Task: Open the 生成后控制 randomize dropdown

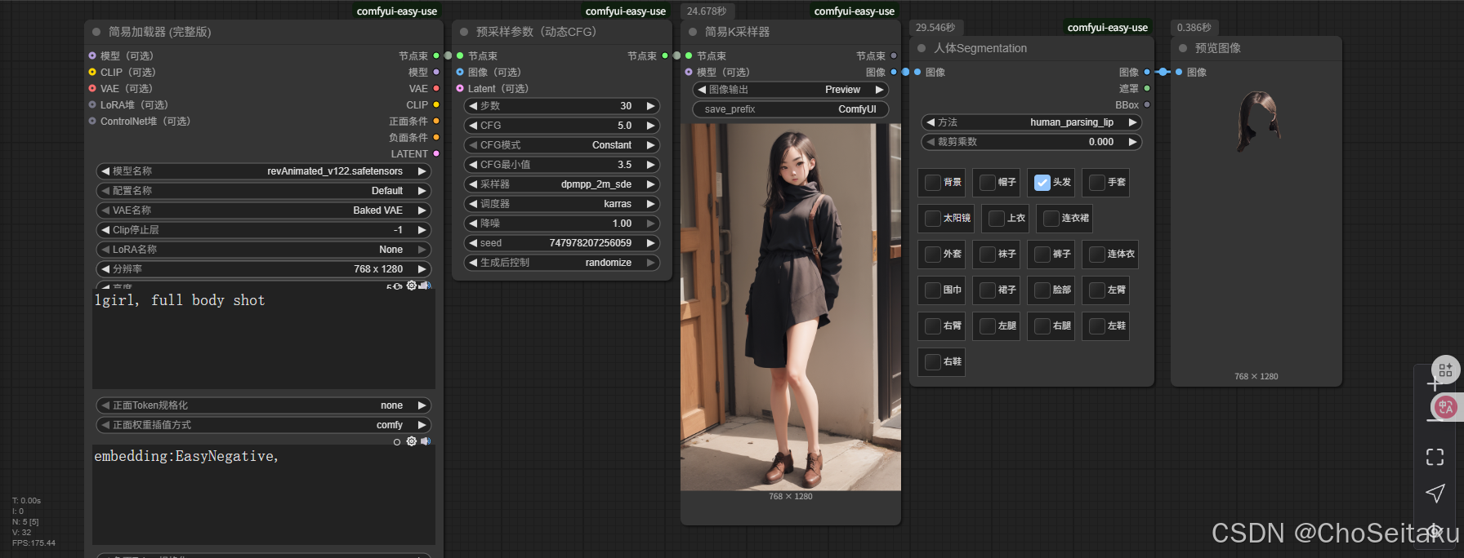Action: coord(562,263)
